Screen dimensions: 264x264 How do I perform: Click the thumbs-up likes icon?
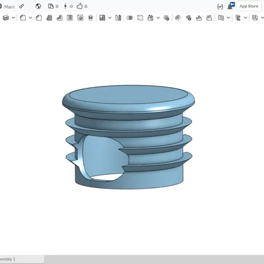pyautogui.click(x=80, y=6)
